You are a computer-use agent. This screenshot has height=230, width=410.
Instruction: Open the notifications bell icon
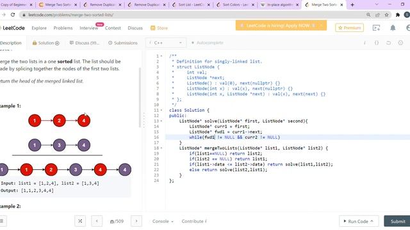[x=393, y=28]
